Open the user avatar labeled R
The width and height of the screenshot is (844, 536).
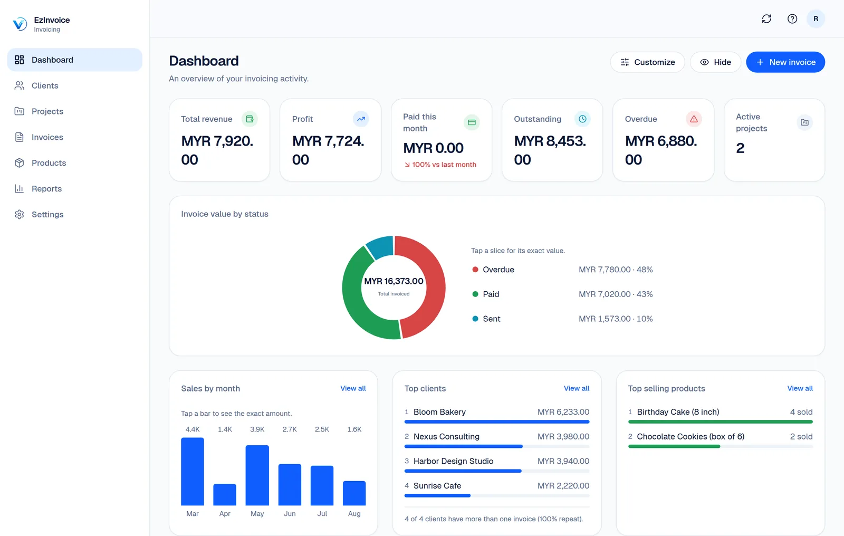(x=816, y=19)
